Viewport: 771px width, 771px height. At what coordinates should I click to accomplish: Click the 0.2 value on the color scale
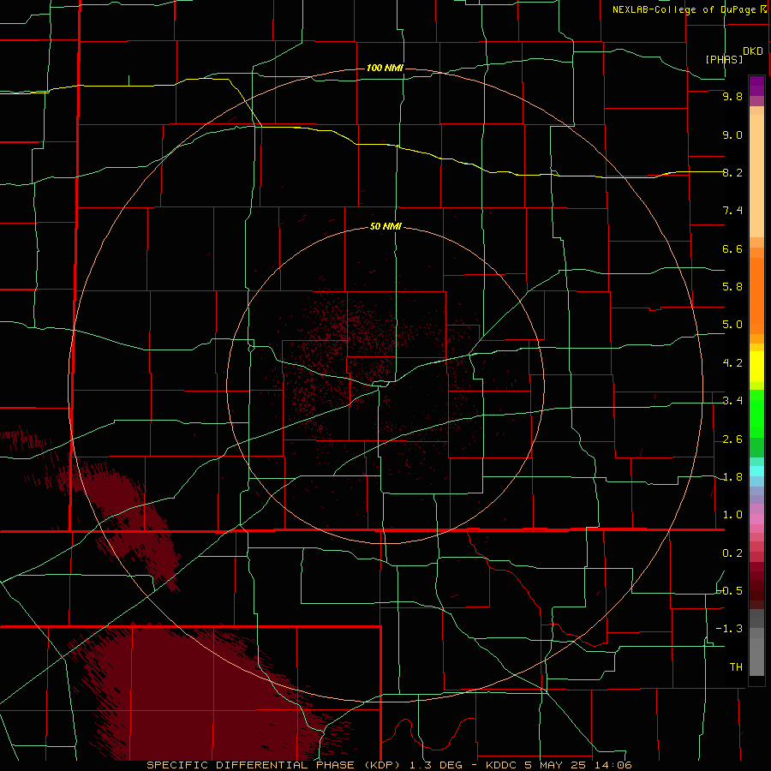[x=732, y=553]
